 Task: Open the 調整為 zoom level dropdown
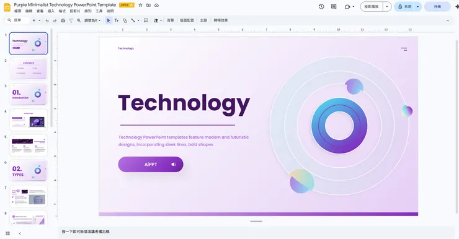click(x=92, y=20)
